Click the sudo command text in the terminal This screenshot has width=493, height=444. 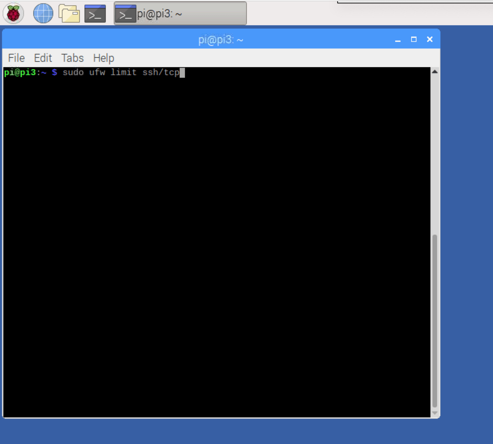coord(74,72)
